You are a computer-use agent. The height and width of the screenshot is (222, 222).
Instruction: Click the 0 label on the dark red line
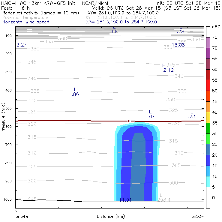129,121
